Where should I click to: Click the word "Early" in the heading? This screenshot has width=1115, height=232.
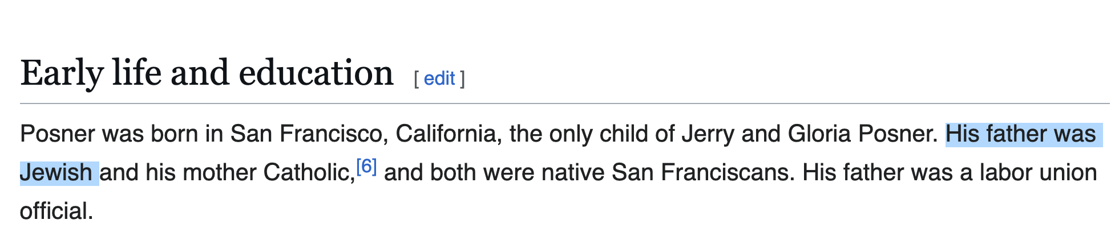pyautogui.click(x=62, y=74)
